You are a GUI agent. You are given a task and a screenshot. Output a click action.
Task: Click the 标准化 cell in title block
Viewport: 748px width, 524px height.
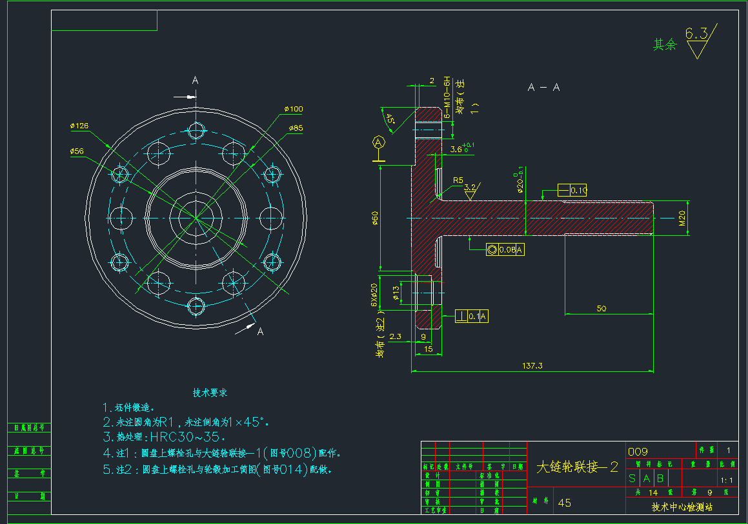pyautogui.click(x=489, y=476)
